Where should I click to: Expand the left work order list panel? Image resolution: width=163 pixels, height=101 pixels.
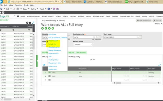[x=33, y=23]
